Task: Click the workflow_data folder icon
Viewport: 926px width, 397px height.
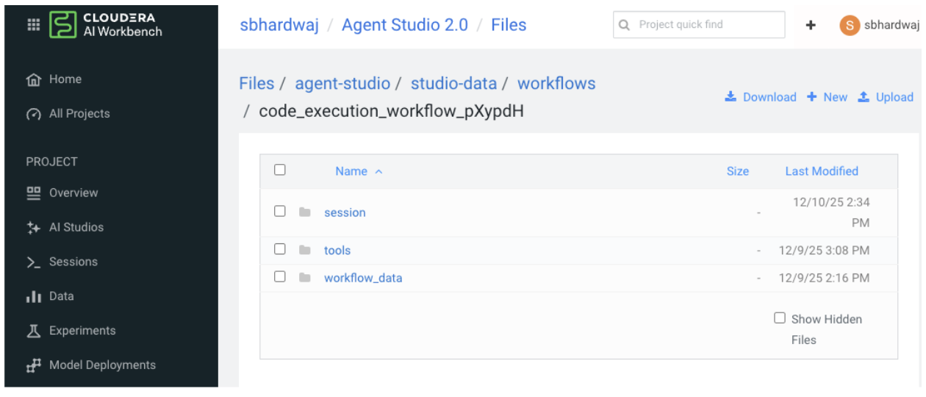Action: click(305, 278)
